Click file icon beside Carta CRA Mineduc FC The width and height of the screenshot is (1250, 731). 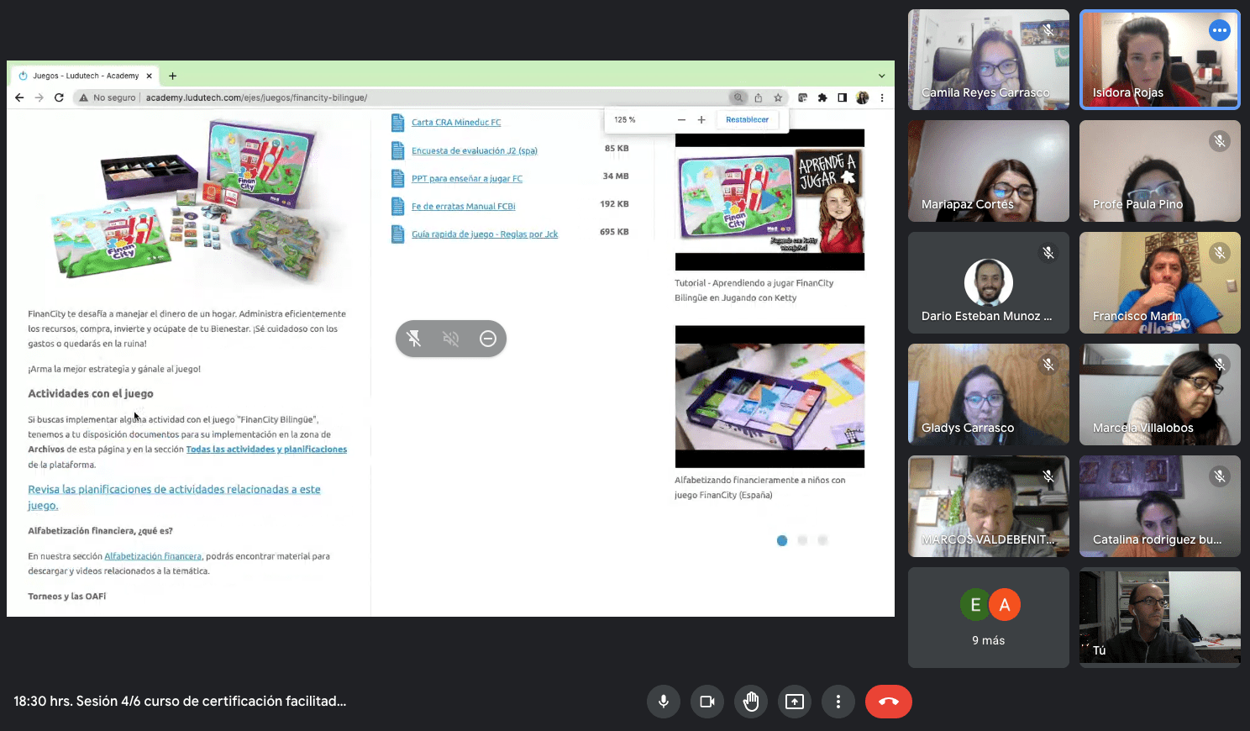click(398, 123)
